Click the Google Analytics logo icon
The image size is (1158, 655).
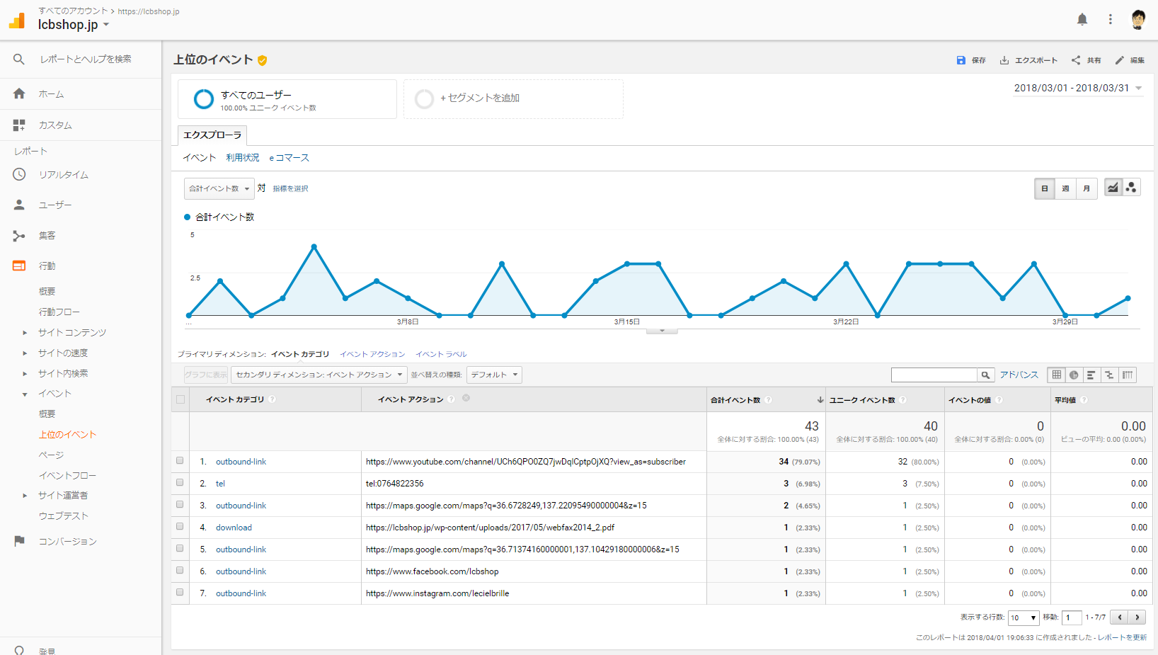click(x=17, y=20)
